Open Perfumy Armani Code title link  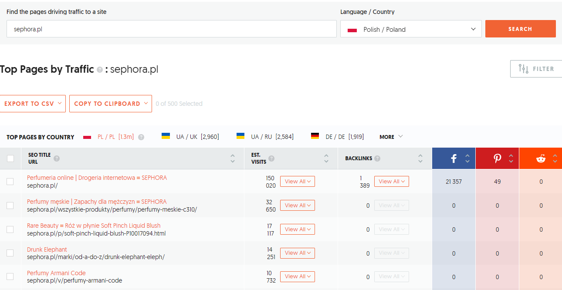pyautogui.click(x=56, y=273)
